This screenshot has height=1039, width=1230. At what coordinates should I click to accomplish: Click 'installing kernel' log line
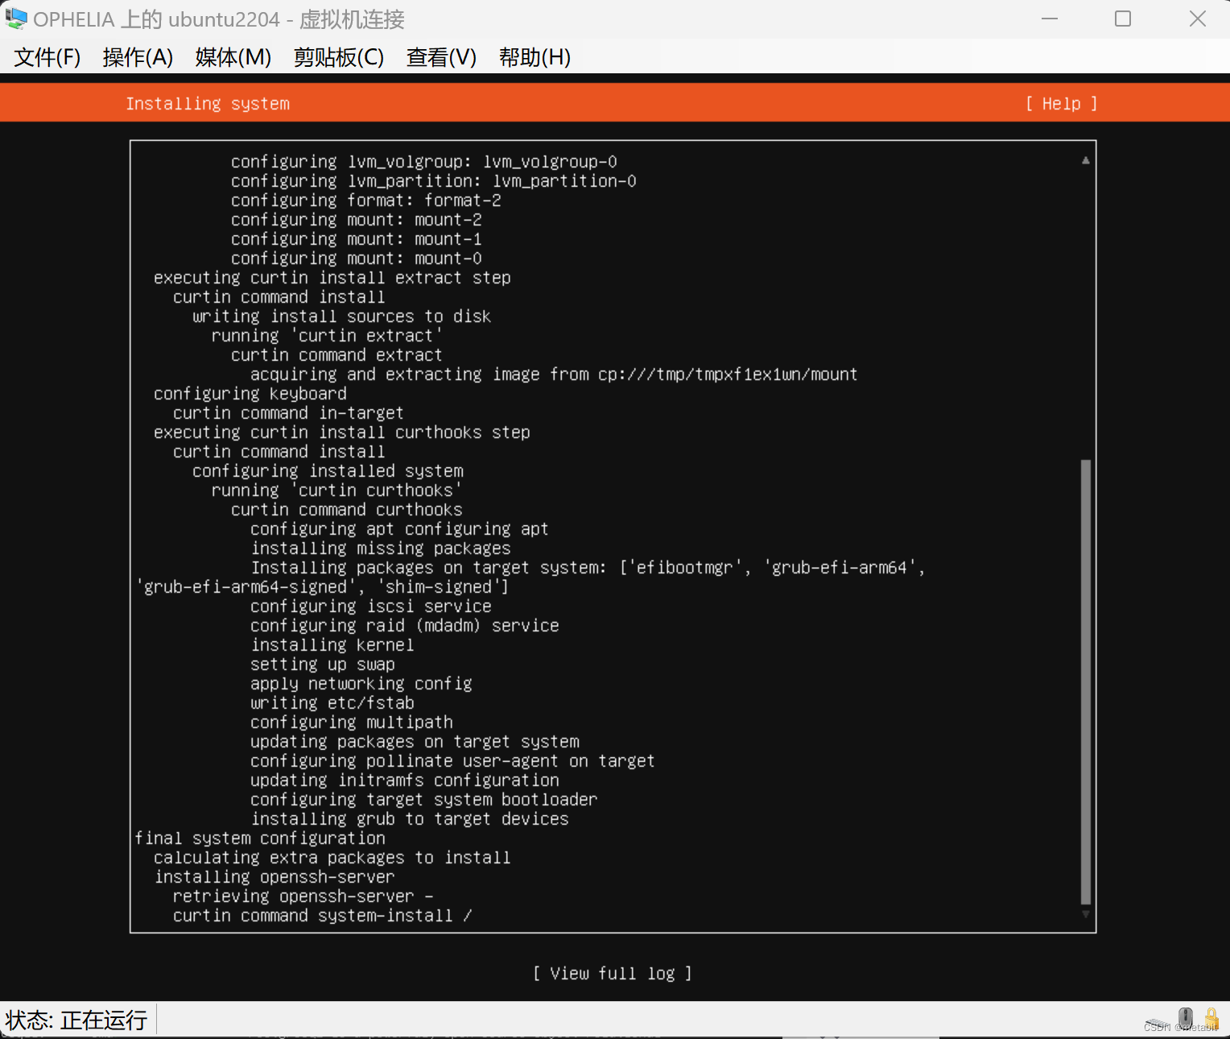[332, 645]
